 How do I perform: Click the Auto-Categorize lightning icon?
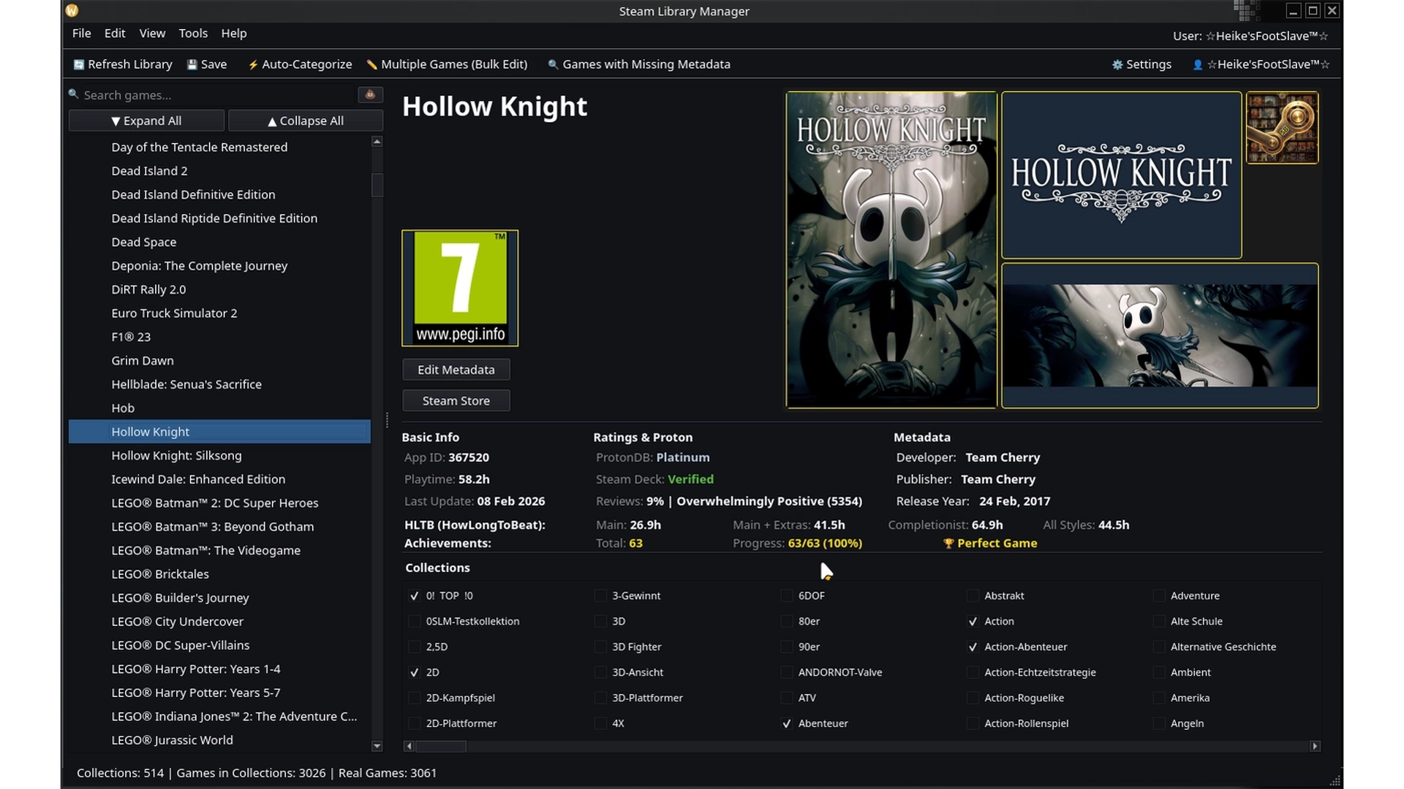[x=253, y=65]
